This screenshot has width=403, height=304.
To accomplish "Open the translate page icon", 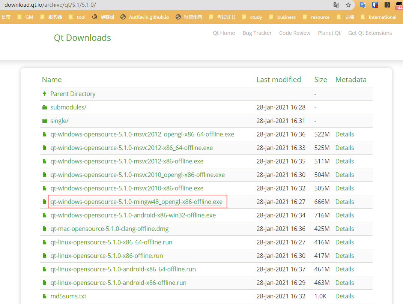I will pos(336,5).
